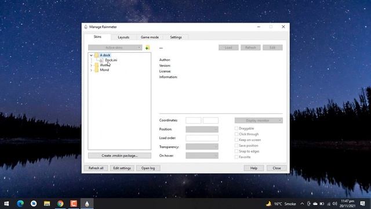Open the Display monitor dropdown

[259, 120]
